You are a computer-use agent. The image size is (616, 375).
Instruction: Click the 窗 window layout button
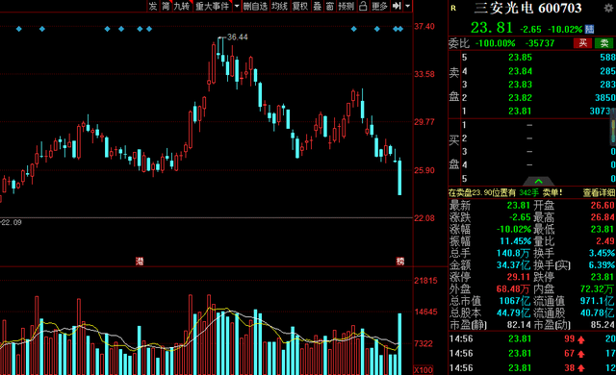330,6
